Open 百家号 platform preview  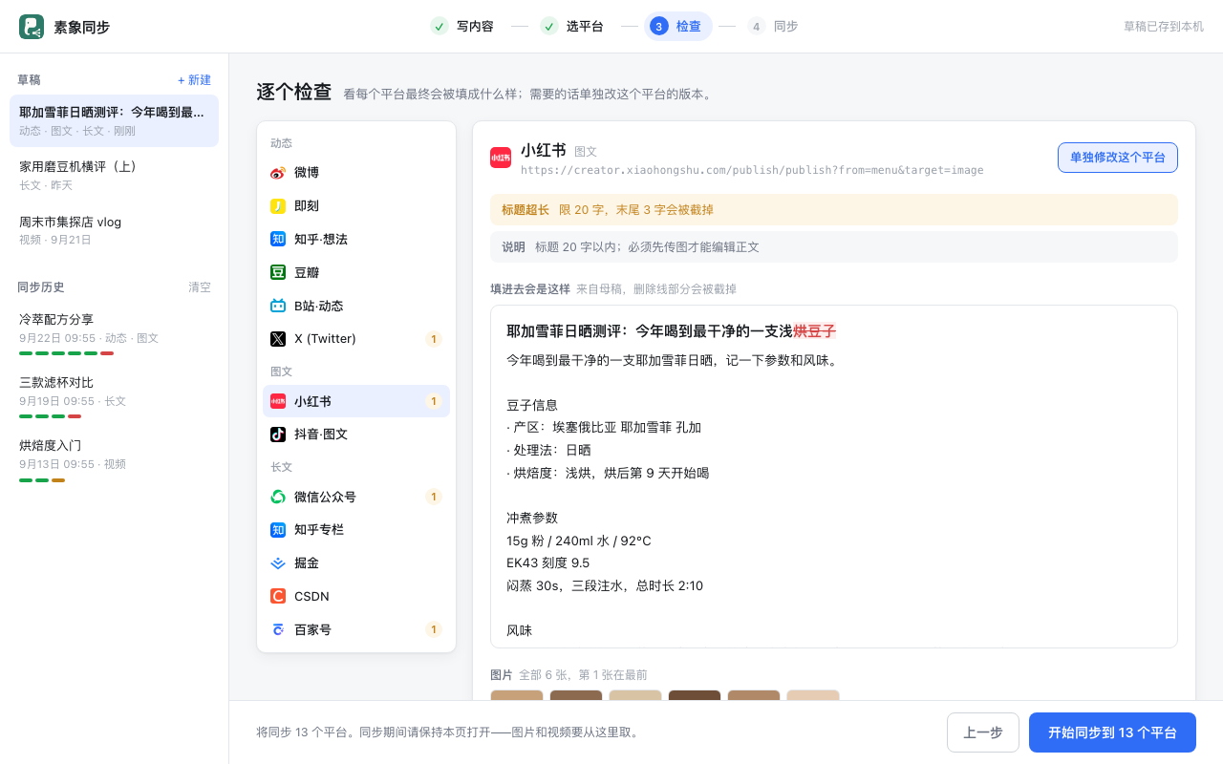(356, 629)
